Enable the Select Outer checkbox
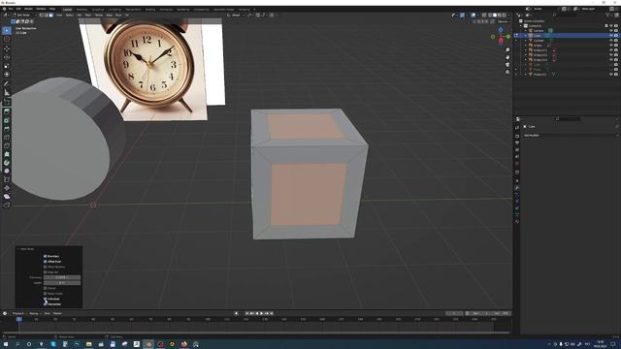Viewport: 621px width, 349px height. [46, 294]
